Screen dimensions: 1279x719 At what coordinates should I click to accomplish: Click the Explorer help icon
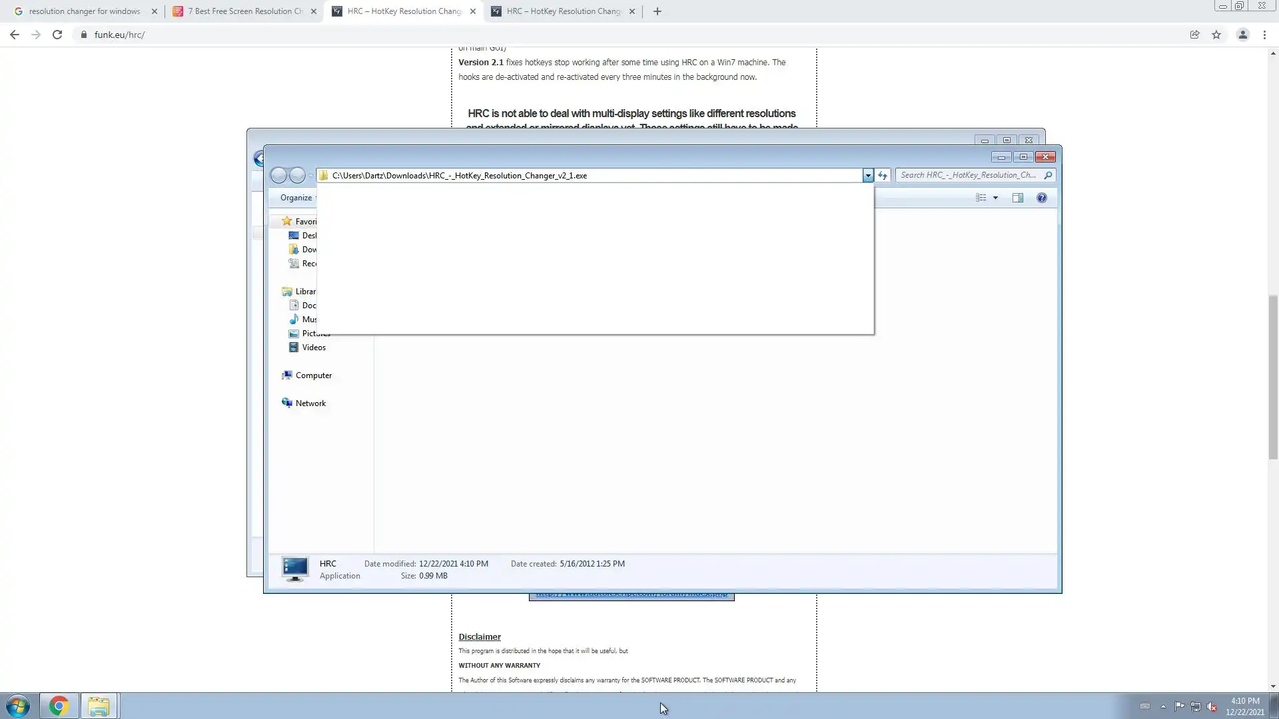pyautogui.click(x=1041, y=198)
